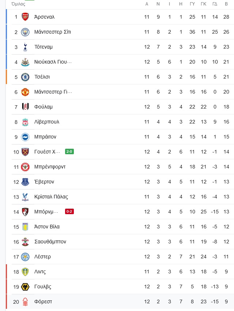The image size is (234, 311).
Task: Open the Μπράιτον team link
Action: point(45,137)
